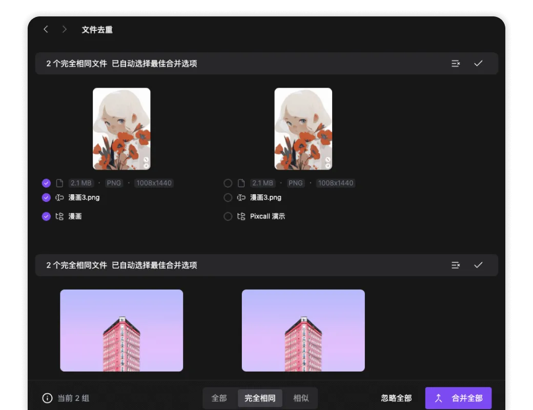Click the 当前 2 组 status text

point(73,398)
